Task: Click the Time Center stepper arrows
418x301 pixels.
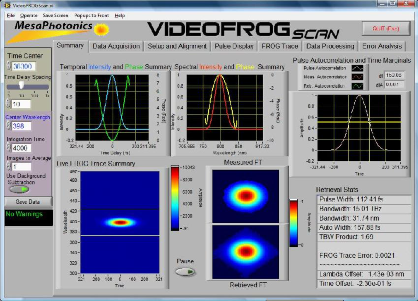Action: (9, 66)
